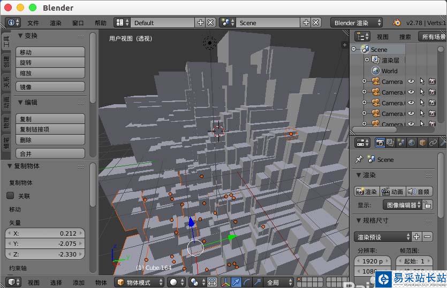Delete the Default screen layout

[x=210, y=22]
